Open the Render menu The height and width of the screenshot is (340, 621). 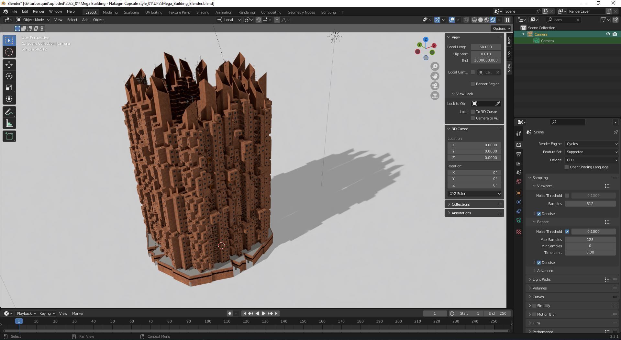39,11
